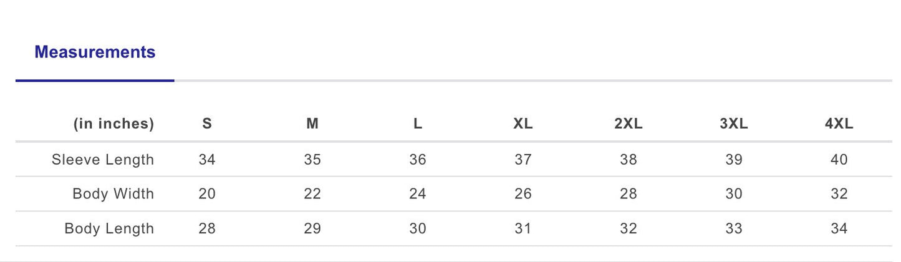This screenshot has width=901, height=262.
Task: Click Body Width value 26 for XL
Action: tap(523, 194)
